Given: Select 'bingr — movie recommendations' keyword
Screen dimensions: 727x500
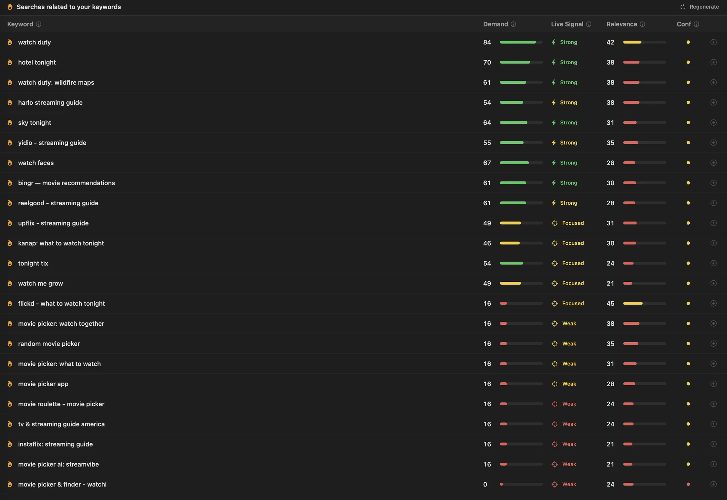Looking at the screenshot, I should 66,183.
